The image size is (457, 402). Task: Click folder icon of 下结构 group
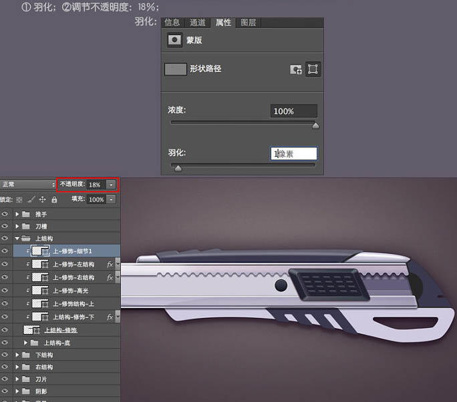pyautogui.click(x=26, y=355)
